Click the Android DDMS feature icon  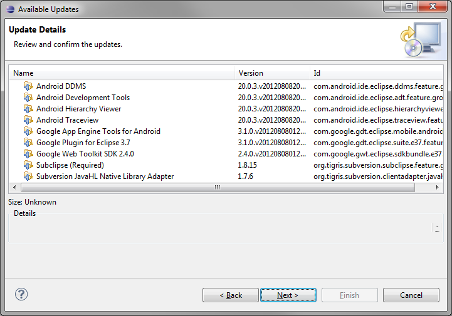28,86
